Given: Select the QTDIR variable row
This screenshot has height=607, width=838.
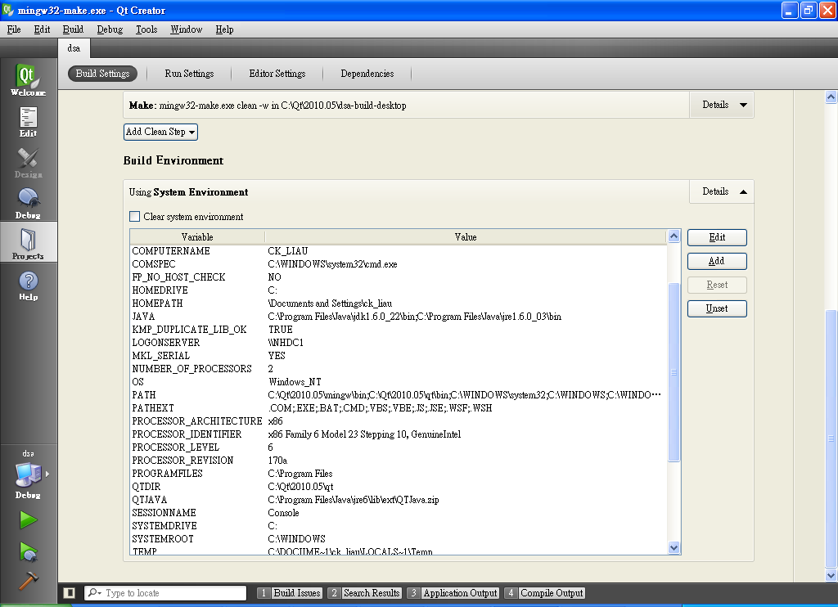Looking at the screenshot, I should pyautogui.click(x=399, y=486).
